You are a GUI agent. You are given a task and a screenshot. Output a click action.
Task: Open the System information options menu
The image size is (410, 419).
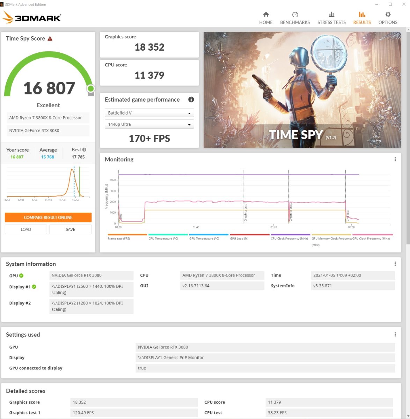[x=395, y=264]
